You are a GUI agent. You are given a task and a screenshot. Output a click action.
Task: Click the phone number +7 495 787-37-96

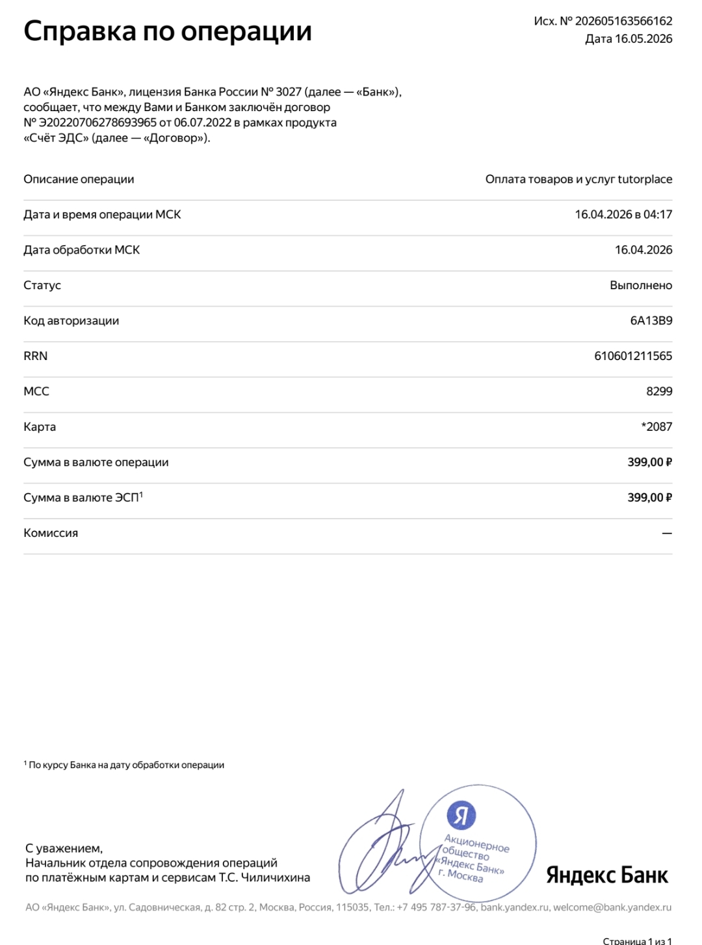click(x=435, y=907)
